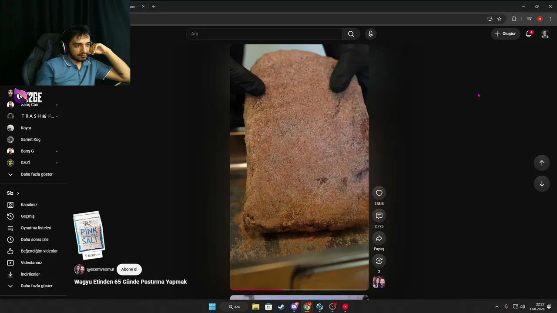Install the page as an app icon
The image size is (557, 313).
click(490, 19)
